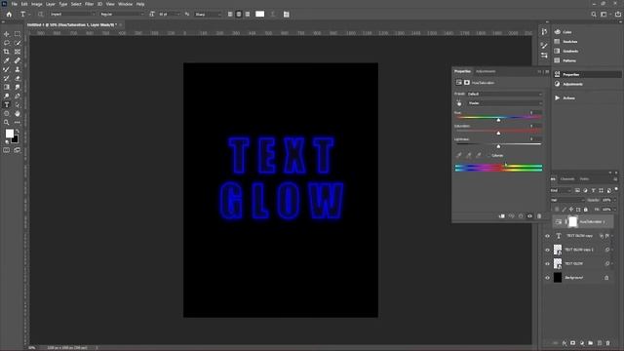Click the Home icon in options bar
Image resolution: width=624 pixels, height=351 pixels.
click(9, 15)
